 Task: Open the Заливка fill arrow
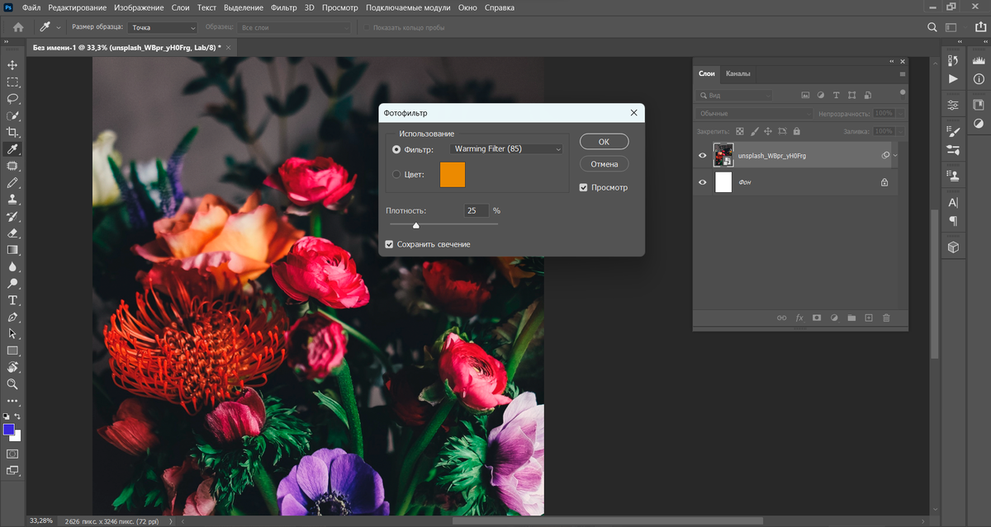click(900, 131)
